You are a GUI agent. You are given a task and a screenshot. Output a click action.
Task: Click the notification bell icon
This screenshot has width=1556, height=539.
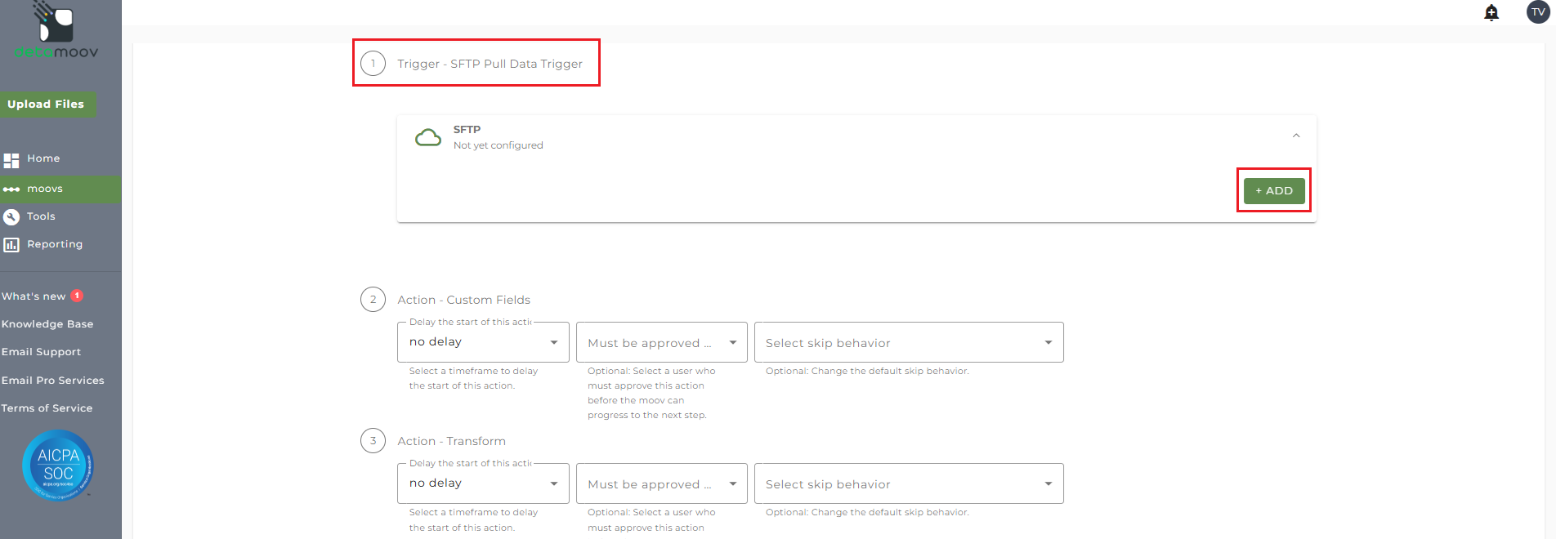[1491, 12]
